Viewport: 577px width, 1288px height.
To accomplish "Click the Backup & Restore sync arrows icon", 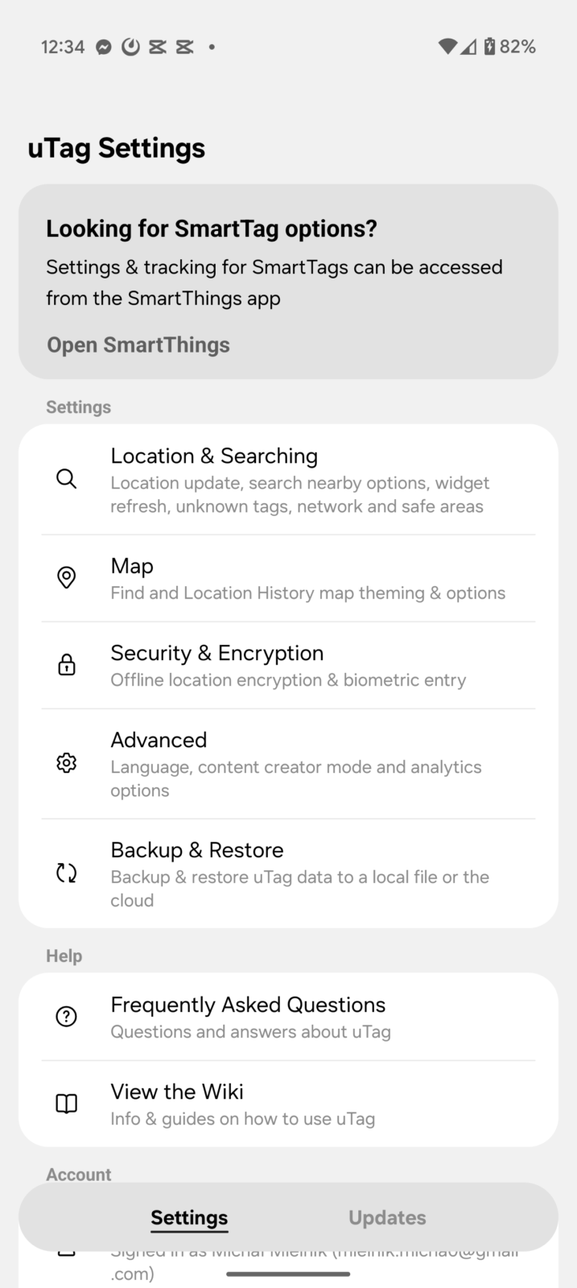I will click(67, 873).
